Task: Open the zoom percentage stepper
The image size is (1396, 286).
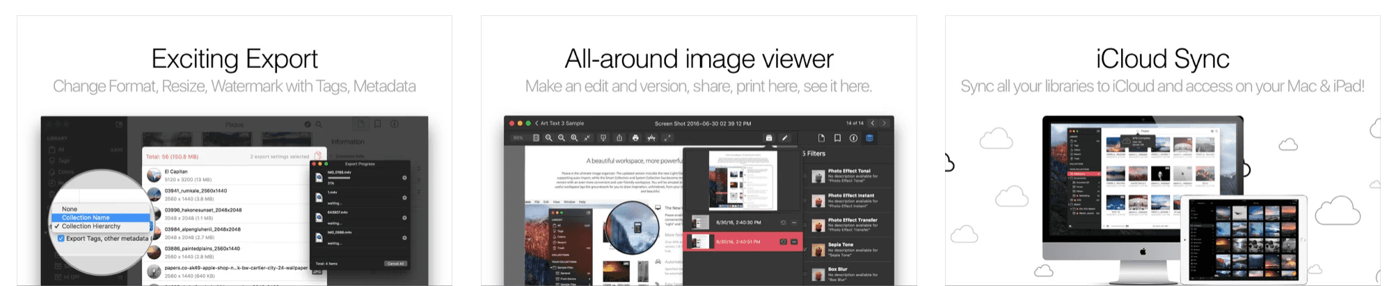Action: point(536,138)
